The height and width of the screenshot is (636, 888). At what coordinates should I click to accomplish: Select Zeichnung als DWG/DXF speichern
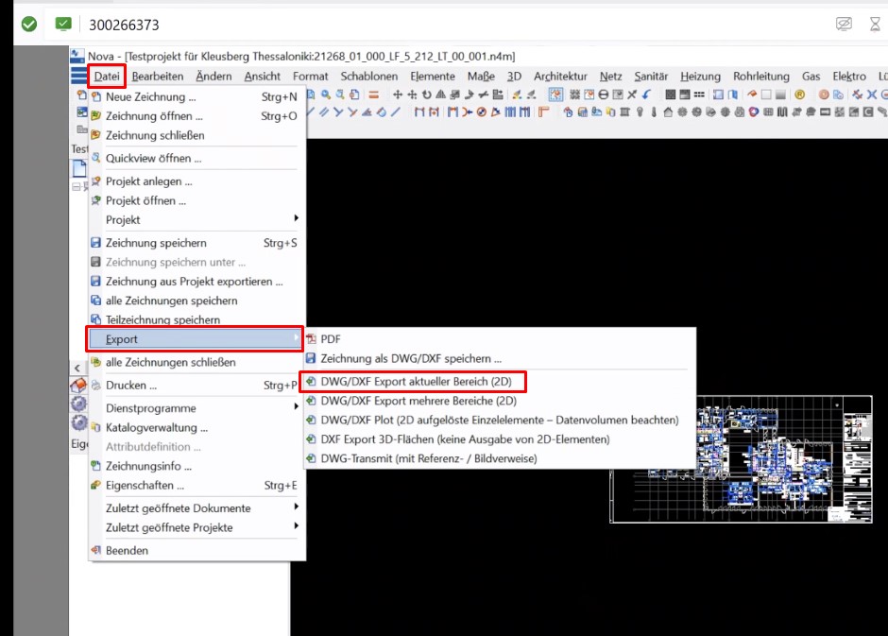(499, 358)
